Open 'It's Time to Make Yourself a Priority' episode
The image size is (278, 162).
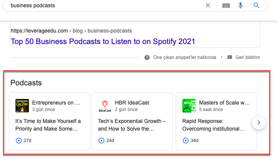pos(48,125)
